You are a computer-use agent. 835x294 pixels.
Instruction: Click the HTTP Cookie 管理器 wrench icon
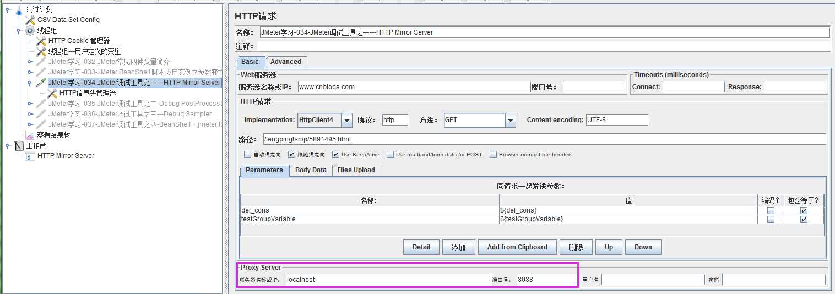(41, 41)
